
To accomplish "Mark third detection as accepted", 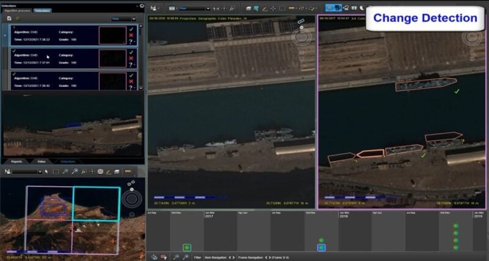I will point(131,74).
